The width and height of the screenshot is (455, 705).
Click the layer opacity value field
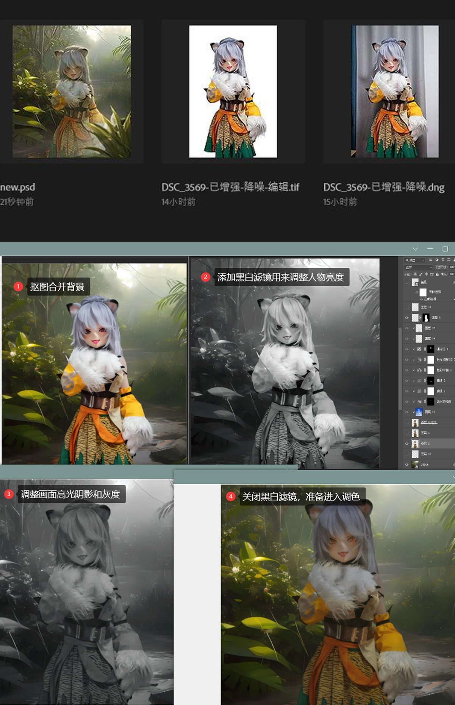pyautogui.click(x=452, y=267)
